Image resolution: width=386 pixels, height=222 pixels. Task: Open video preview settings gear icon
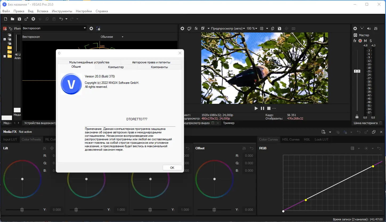tap(182, 28)
